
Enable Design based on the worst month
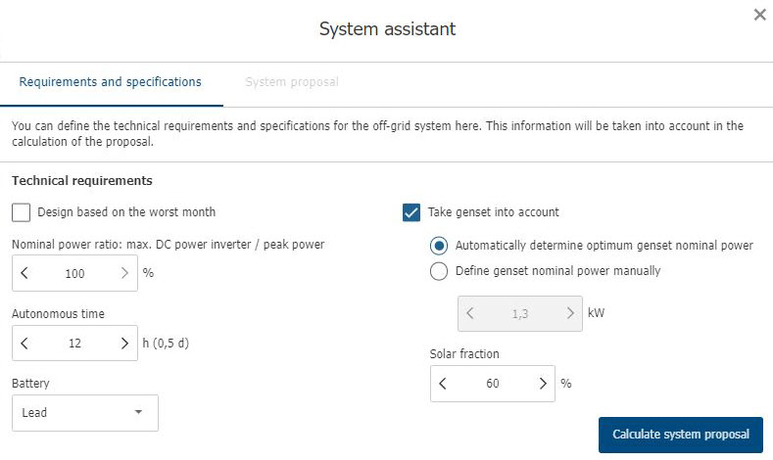(22, 212)
